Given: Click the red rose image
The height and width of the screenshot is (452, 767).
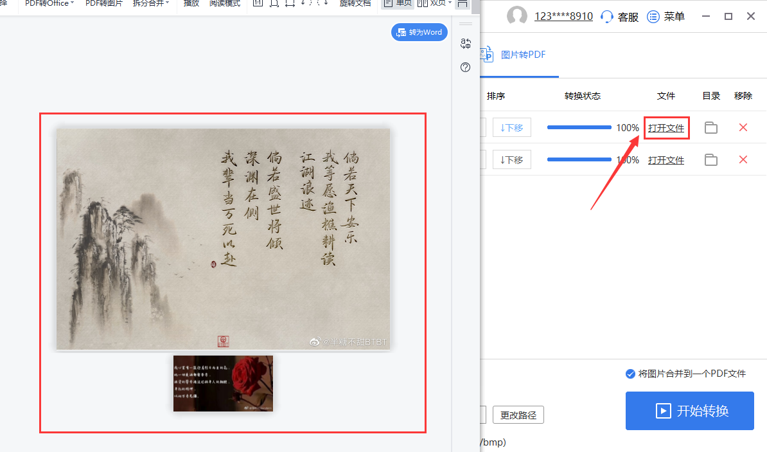Looking at the screenshot, I should coord(223,383).
